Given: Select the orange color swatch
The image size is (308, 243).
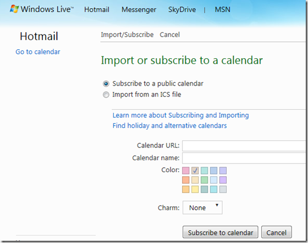Looking at the screenshot, I should 186,180.
